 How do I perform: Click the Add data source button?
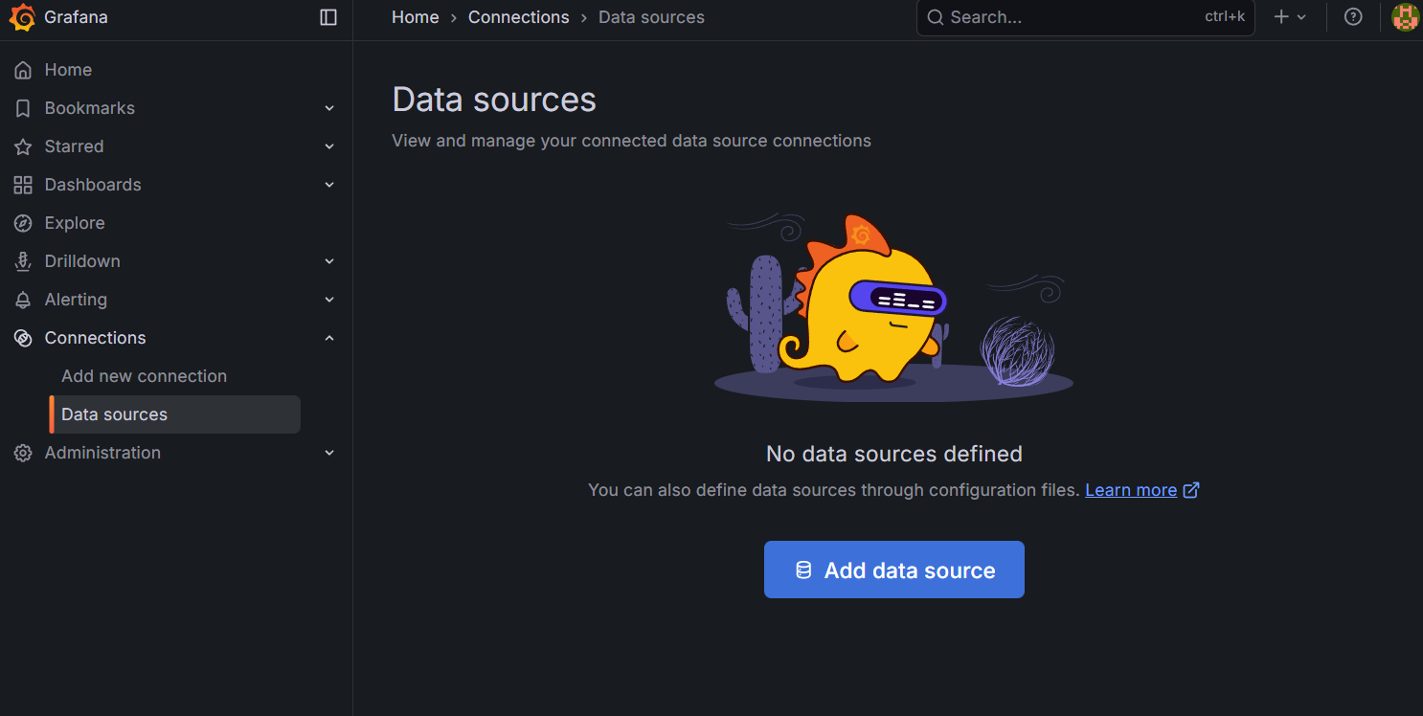(x=893, y=569)
